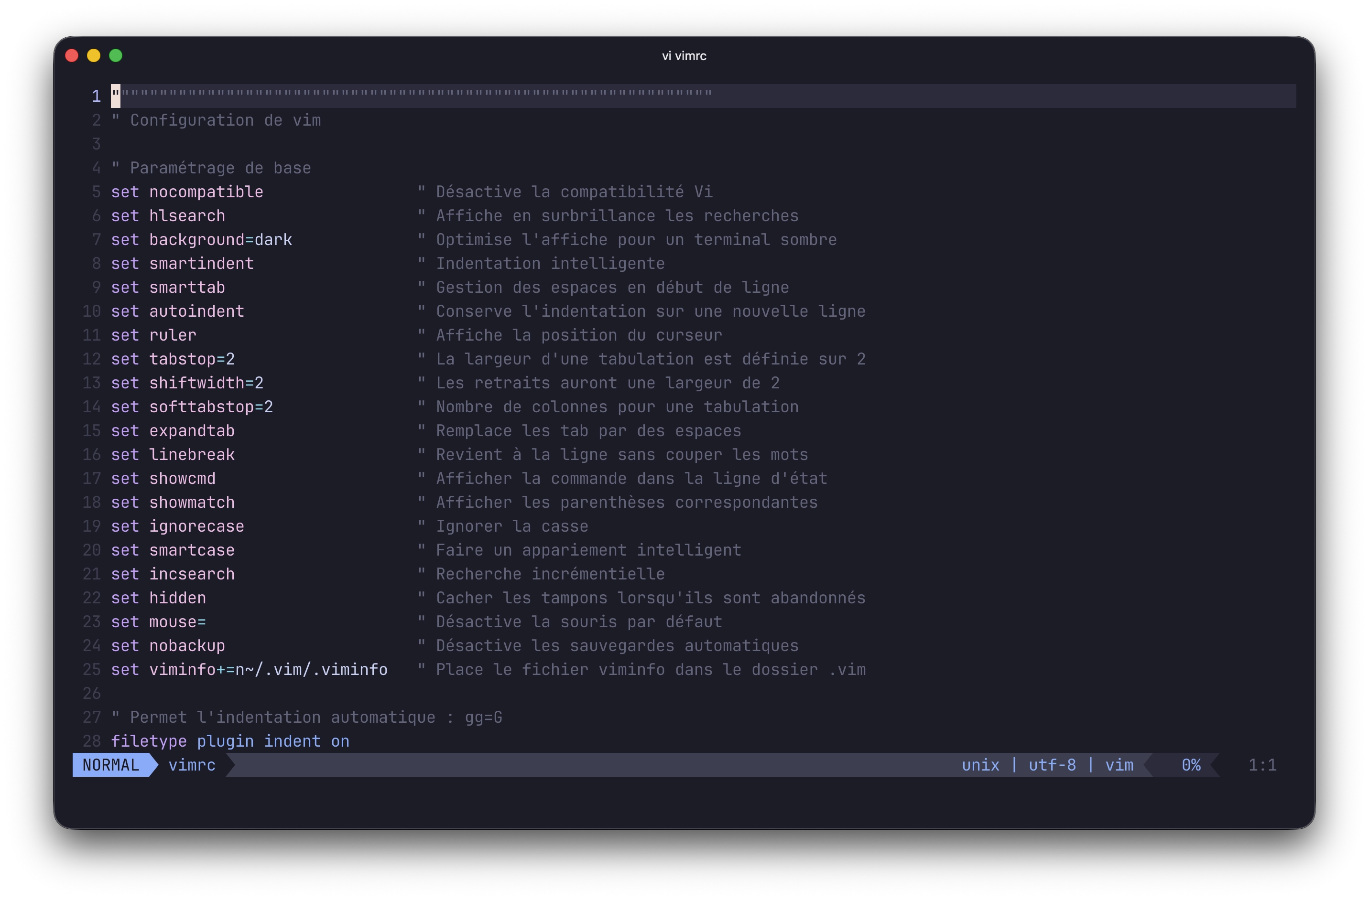The image size is (1369, 900).
Task: Click 'set tabstop=2' on line 12
Action: click(173, 359)
